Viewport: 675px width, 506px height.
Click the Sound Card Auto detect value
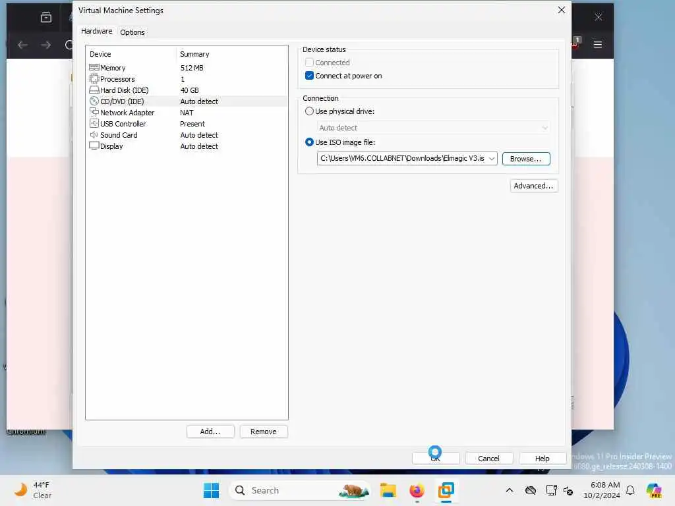199,134
